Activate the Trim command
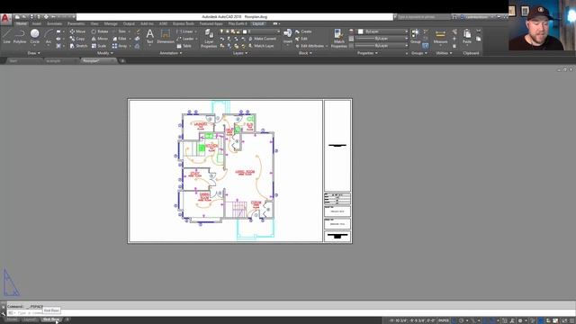The width and height of the screenshot is (576, 324). tap(120, 31)
